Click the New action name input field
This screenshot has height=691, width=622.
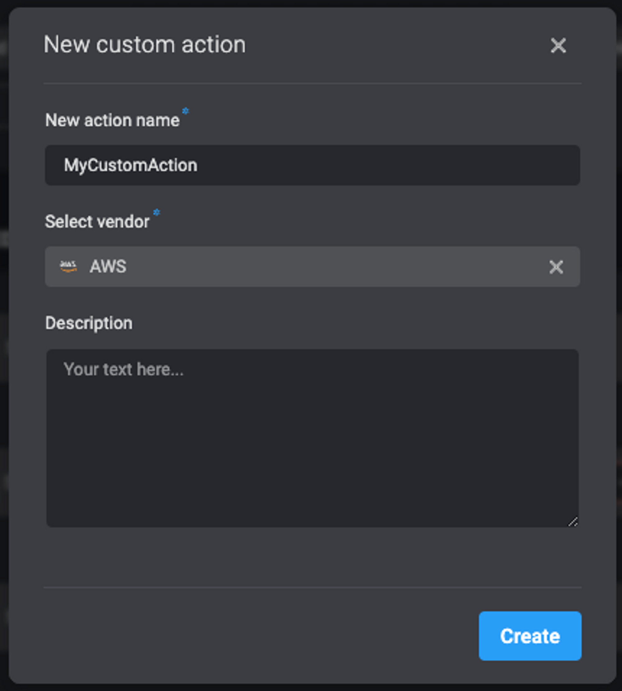pyautogui.click(x=312, y=165)
